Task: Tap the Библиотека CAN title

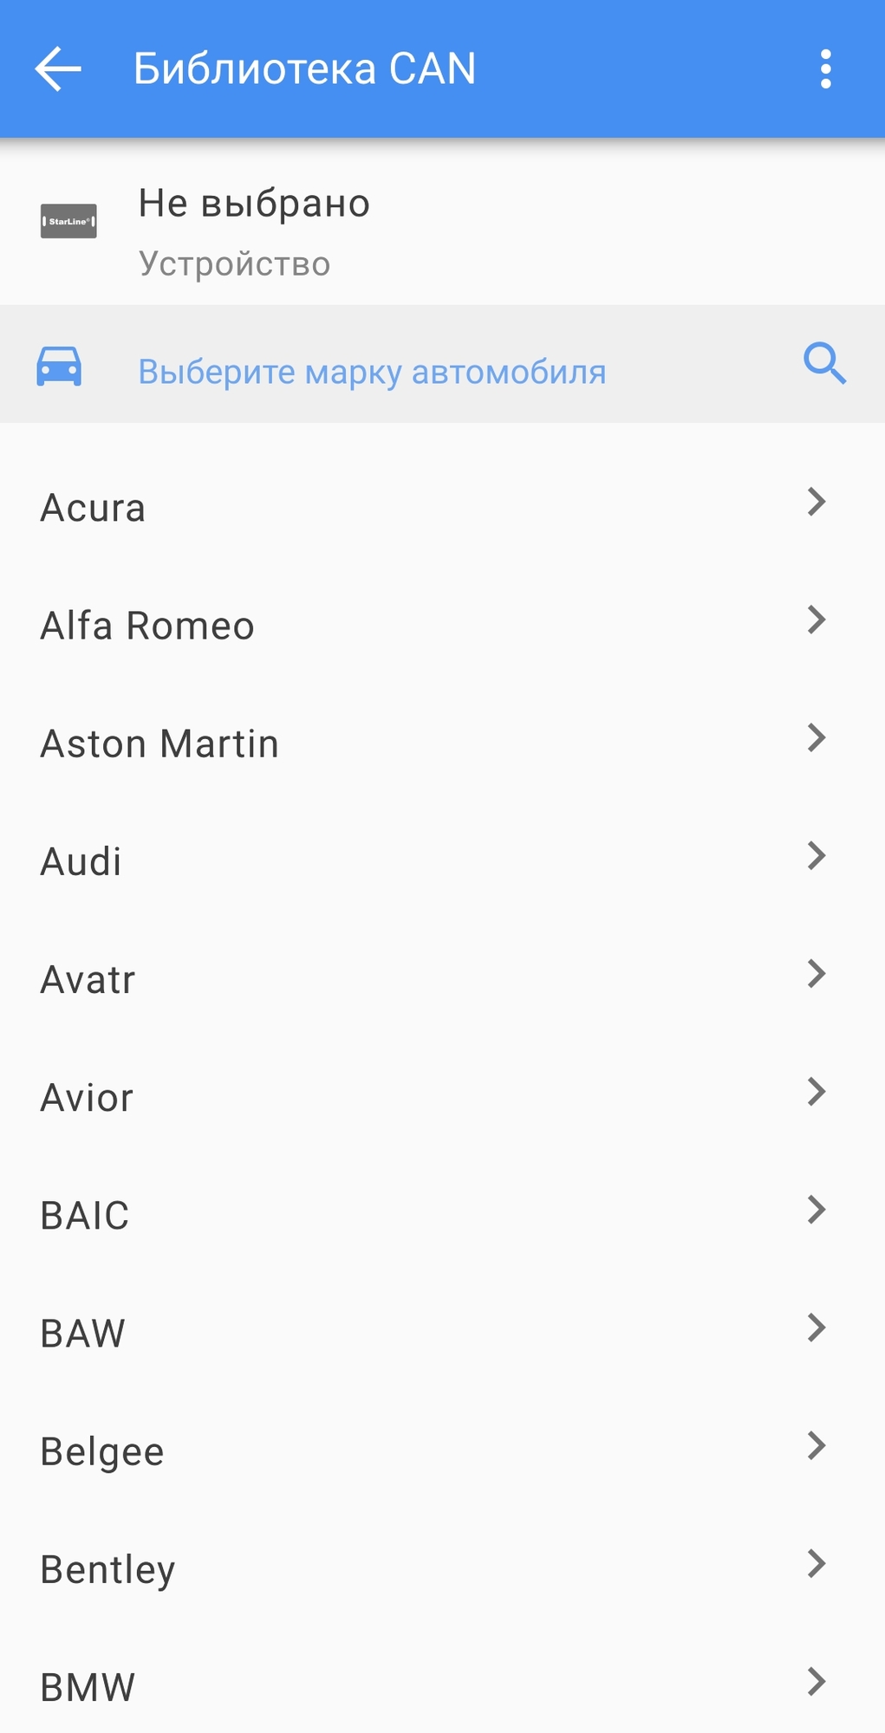Action: coord(305,69)
